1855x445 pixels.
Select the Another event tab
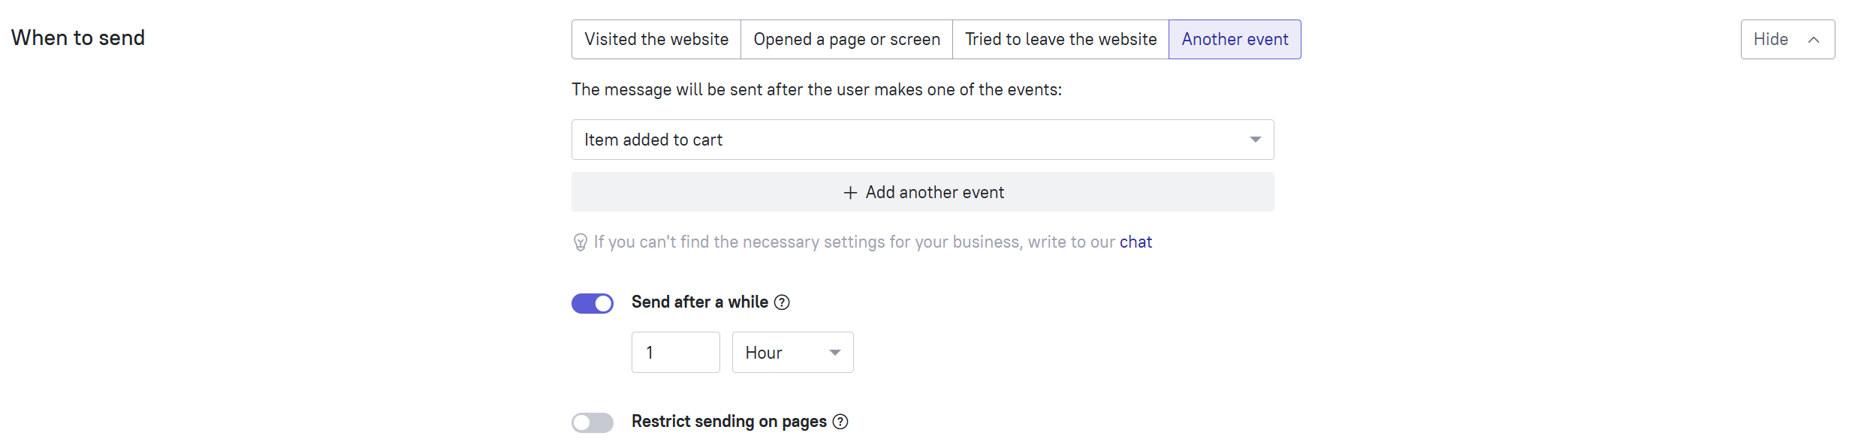pyautogui.click(x=1235, y=39)
